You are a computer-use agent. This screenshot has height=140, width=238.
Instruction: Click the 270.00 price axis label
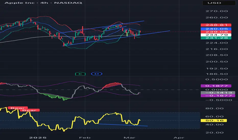pyautogui.click(x=217, y=11)
